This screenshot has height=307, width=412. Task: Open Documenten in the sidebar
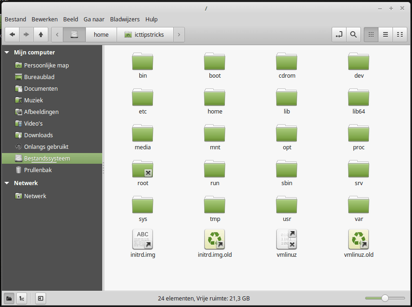click(x=52, y=88)
